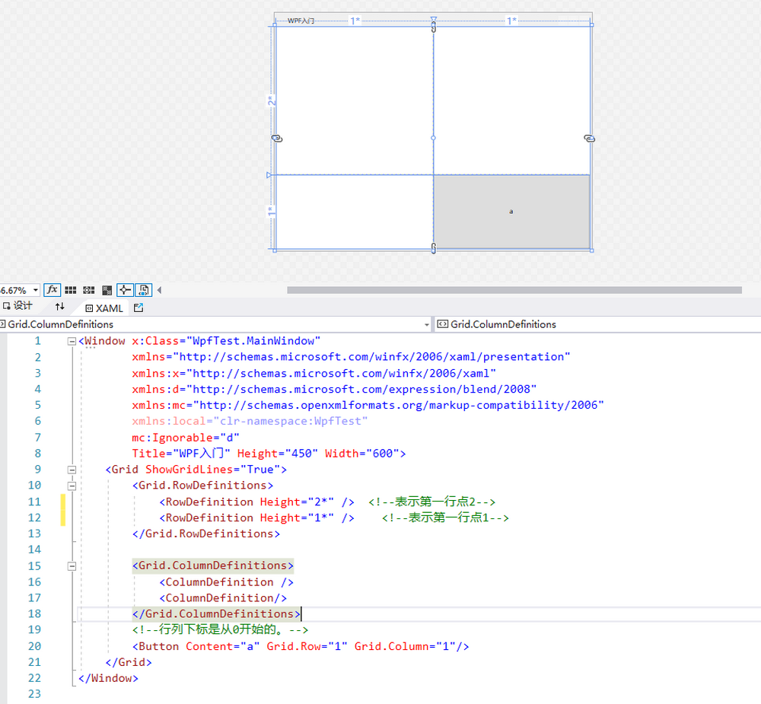Click the left column 1* size label

point(355,21)
